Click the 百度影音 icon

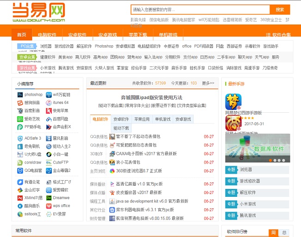click(x=20, y=111)
